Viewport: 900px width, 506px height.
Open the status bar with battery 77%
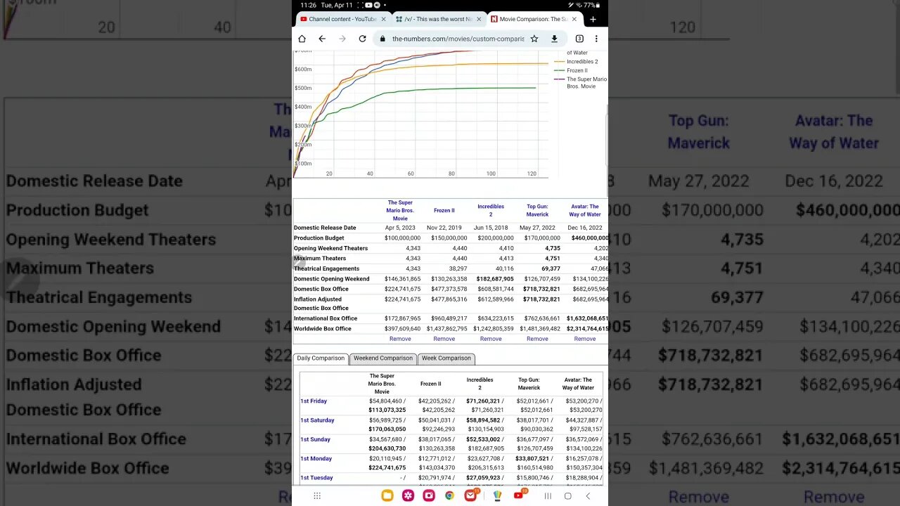pos(450,5)
